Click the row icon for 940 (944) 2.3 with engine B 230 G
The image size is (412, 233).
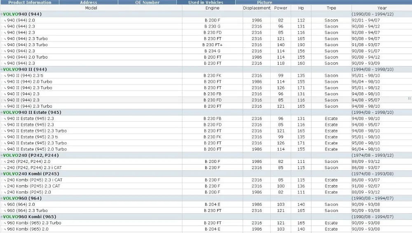[x=5, y=26]
